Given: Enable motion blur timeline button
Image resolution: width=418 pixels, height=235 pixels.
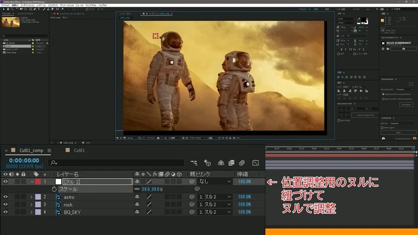Looking at the screenshot, I should 242,163.
